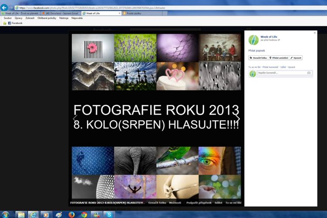This screenshot has height=218, width=327.
Task: Go to previous photo with left arrow
Action: tap(75, 118)
